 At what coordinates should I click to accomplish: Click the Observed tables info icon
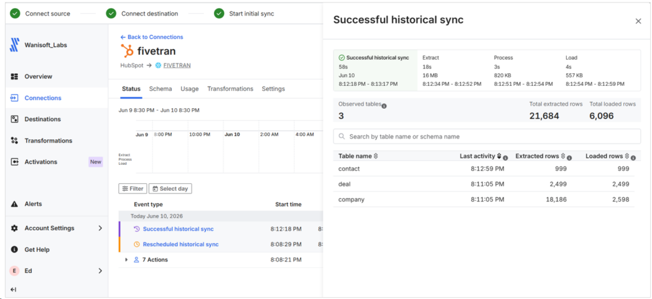tap(384, 106)
